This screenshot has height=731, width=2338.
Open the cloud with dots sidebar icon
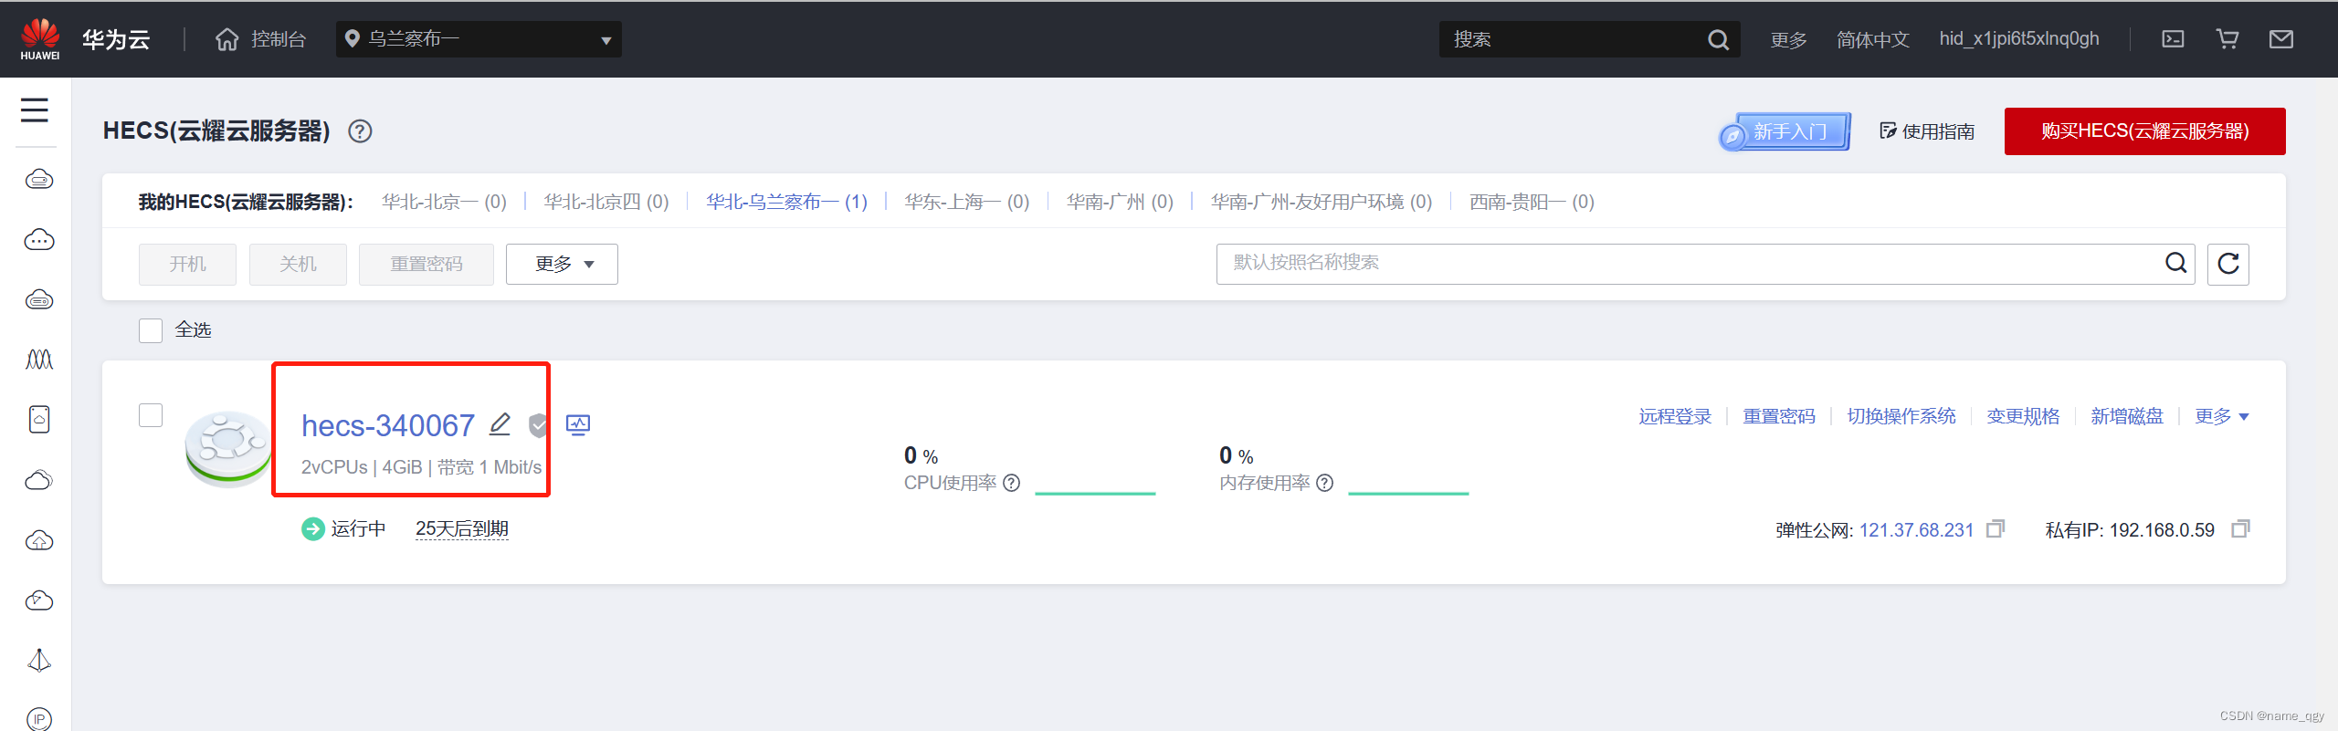pos(38,239)
